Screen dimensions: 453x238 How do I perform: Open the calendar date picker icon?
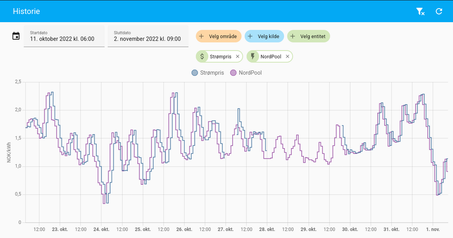[x=16, y=36]
